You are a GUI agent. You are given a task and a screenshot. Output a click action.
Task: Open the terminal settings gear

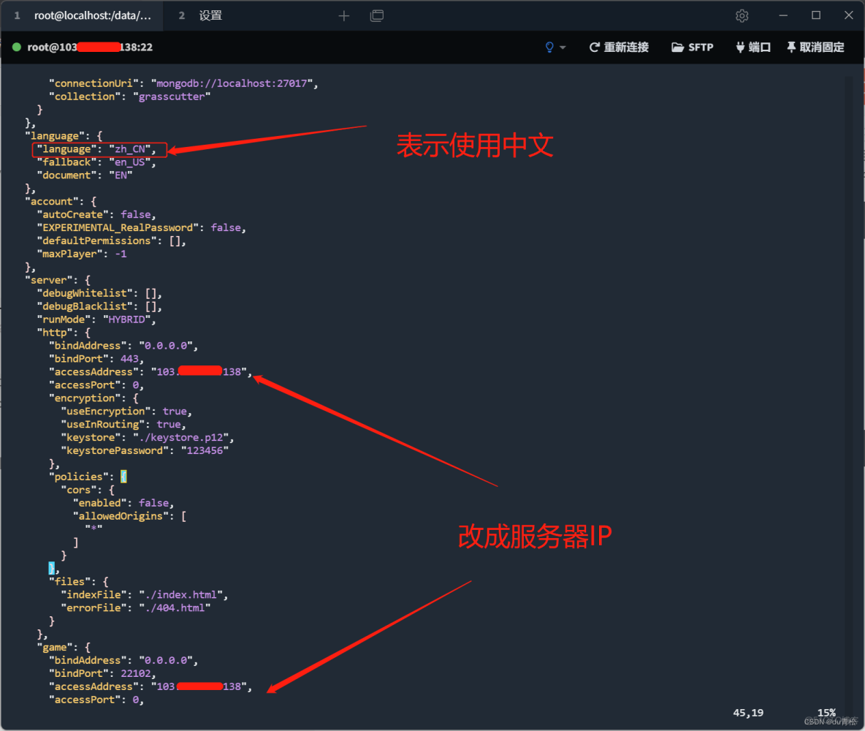(742, 15)
